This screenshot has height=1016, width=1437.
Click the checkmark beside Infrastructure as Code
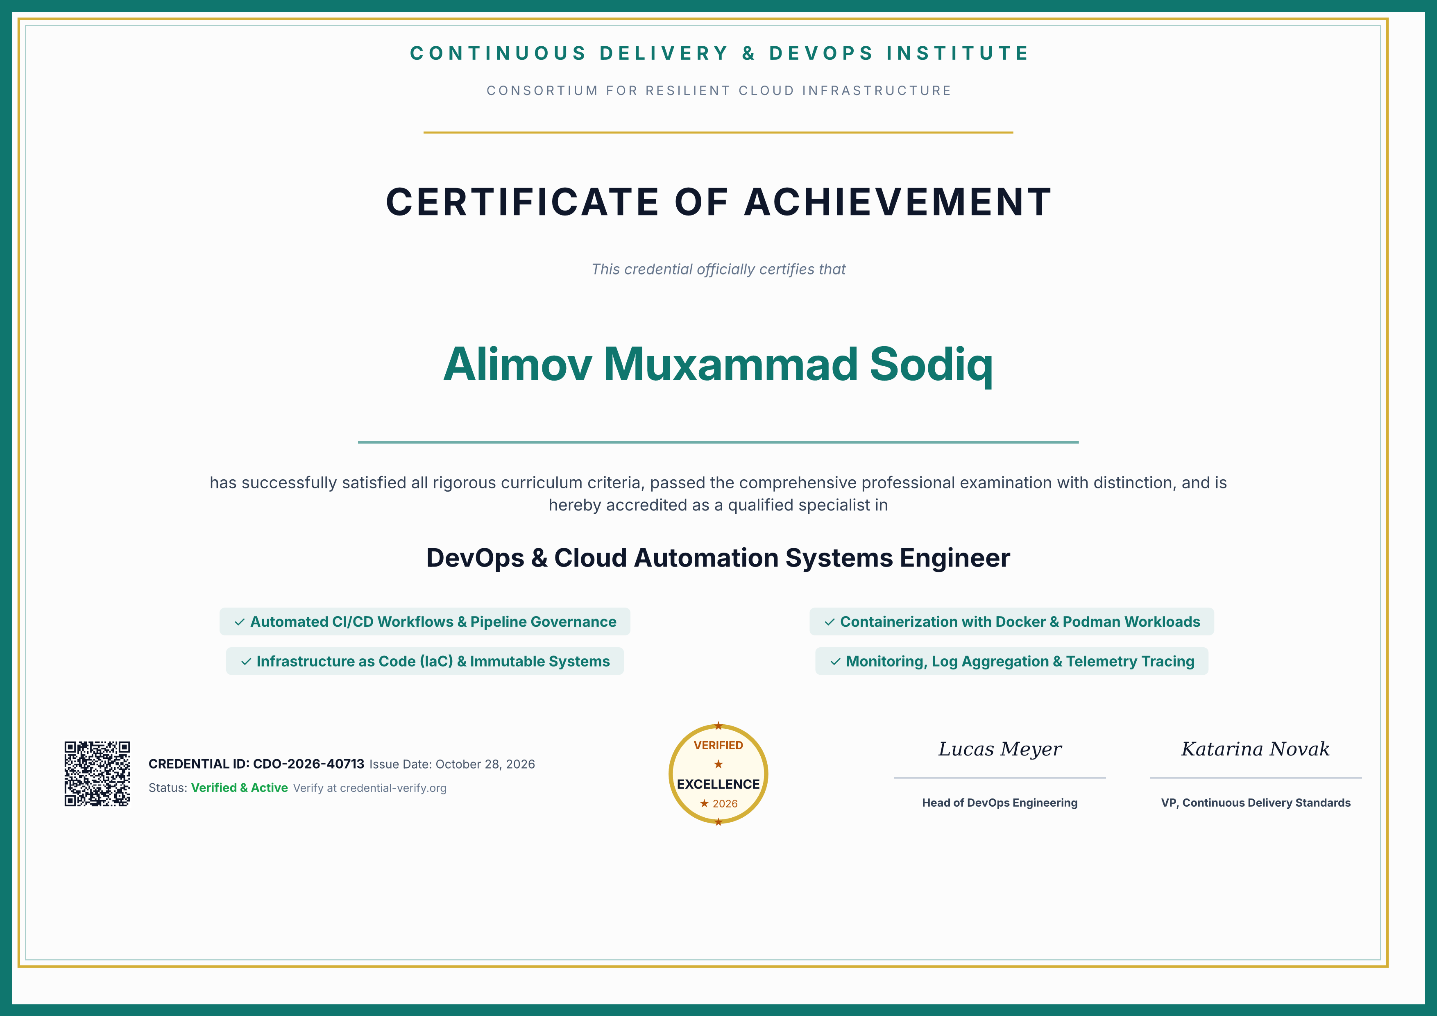click(x=246, y=661)
